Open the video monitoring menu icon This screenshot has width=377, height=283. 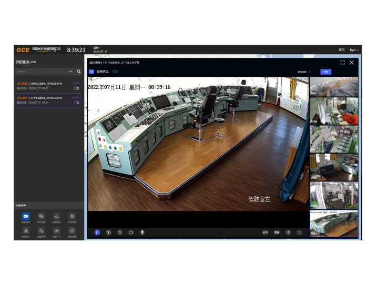point(25,216)
